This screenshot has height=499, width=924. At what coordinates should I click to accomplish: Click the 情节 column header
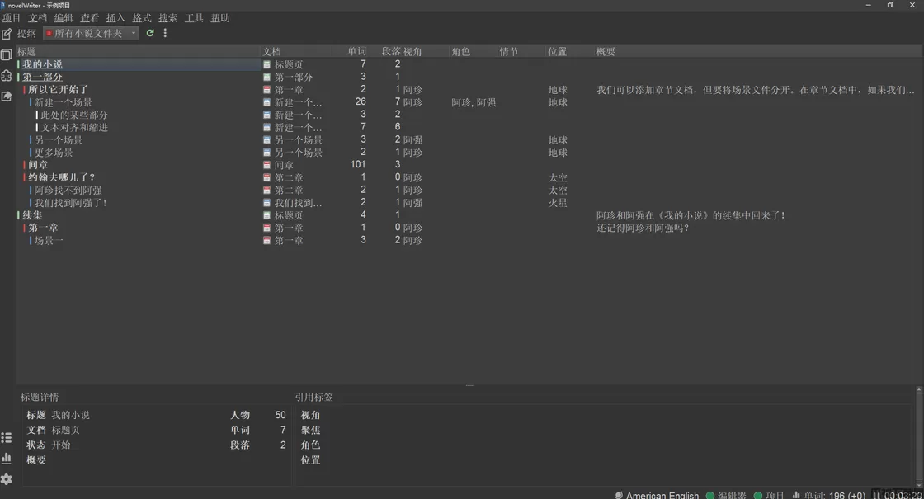click(x=509, y=52)
